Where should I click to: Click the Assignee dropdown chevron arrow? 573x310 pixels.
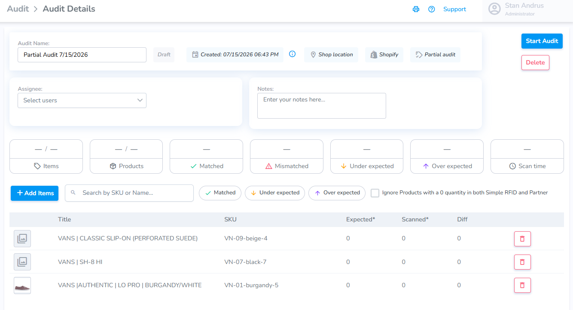[140, 100]
